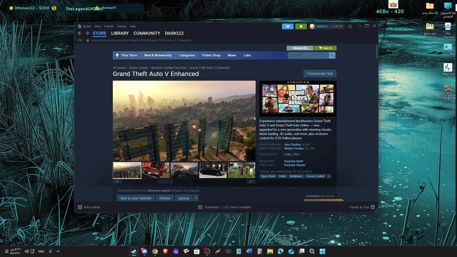457x257 pixels.
Task: Open the Friends & Chat icon
Action: (373, 207)
